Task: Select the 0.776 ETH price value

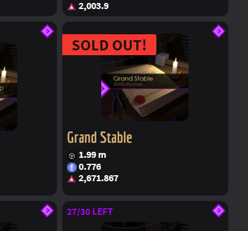Action: (x=90, y=167)
